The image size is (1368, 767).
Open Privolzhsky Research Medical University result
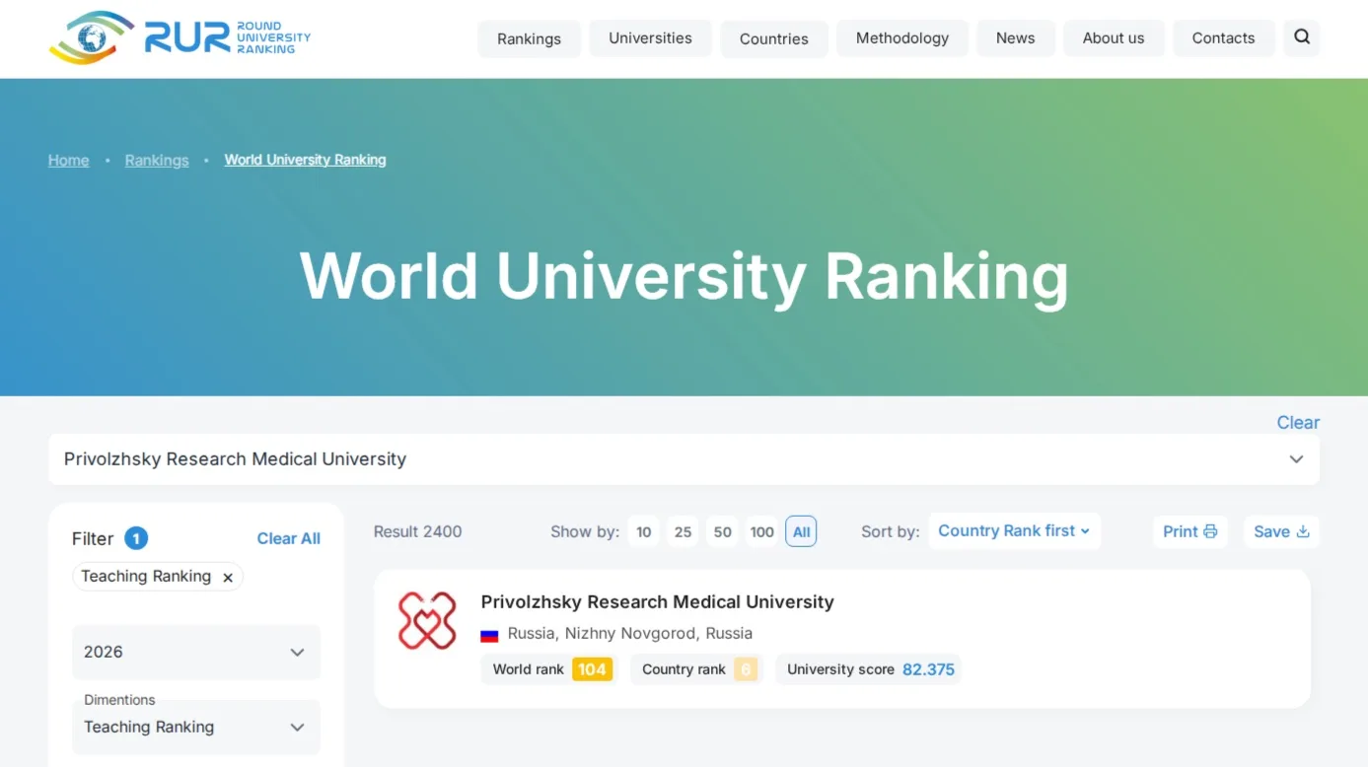[x=657, y=601]
